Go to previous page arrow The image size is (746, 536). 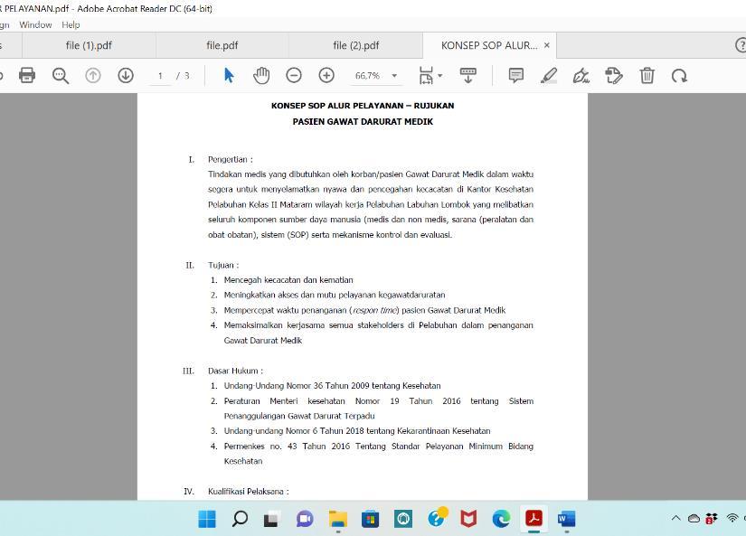93,75
